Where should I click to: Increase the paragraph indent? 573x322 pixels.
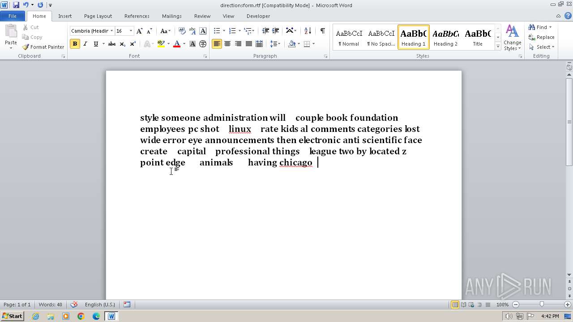pos(276,31)
